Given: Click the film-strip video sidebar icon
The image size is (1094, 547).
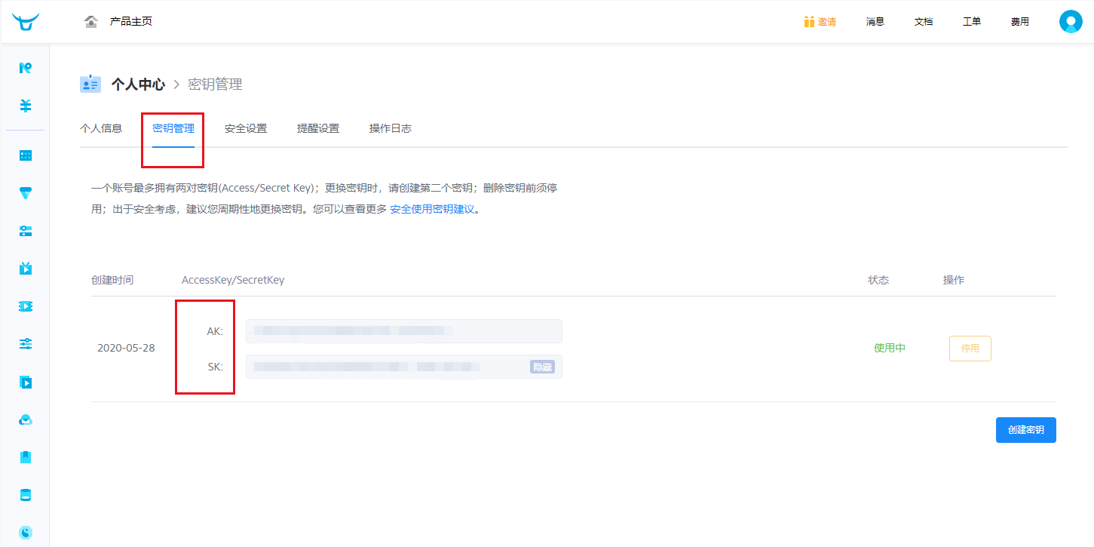Looking at the screenshot, I should (x=26, y=306).
